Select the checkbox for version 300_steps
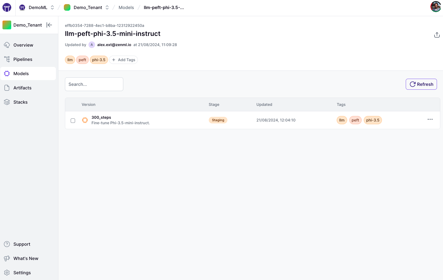 (73, 120)
